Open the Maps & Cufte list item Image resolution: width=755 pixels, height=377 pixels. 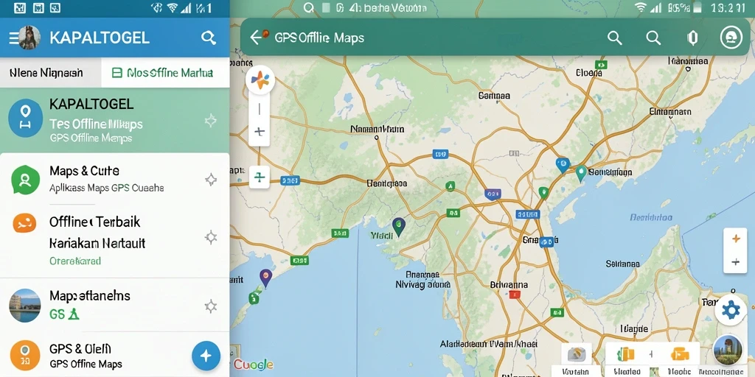(x=114, y=179)
